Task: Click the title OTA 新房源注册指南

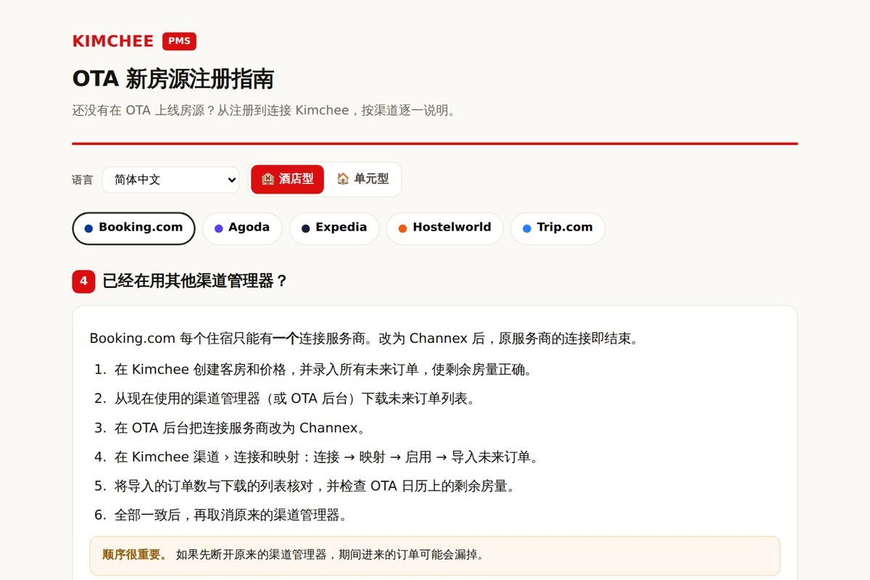Action: (x=173, y=79)
